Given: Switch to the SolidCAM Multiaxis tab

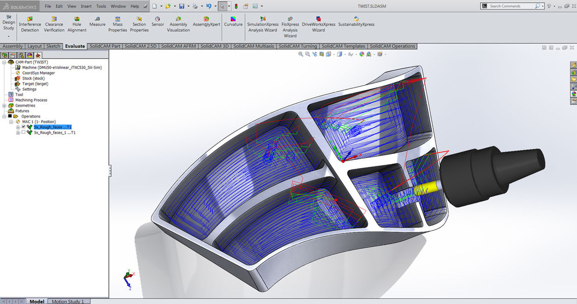Looking at the screenshot, I should (254, 46).
